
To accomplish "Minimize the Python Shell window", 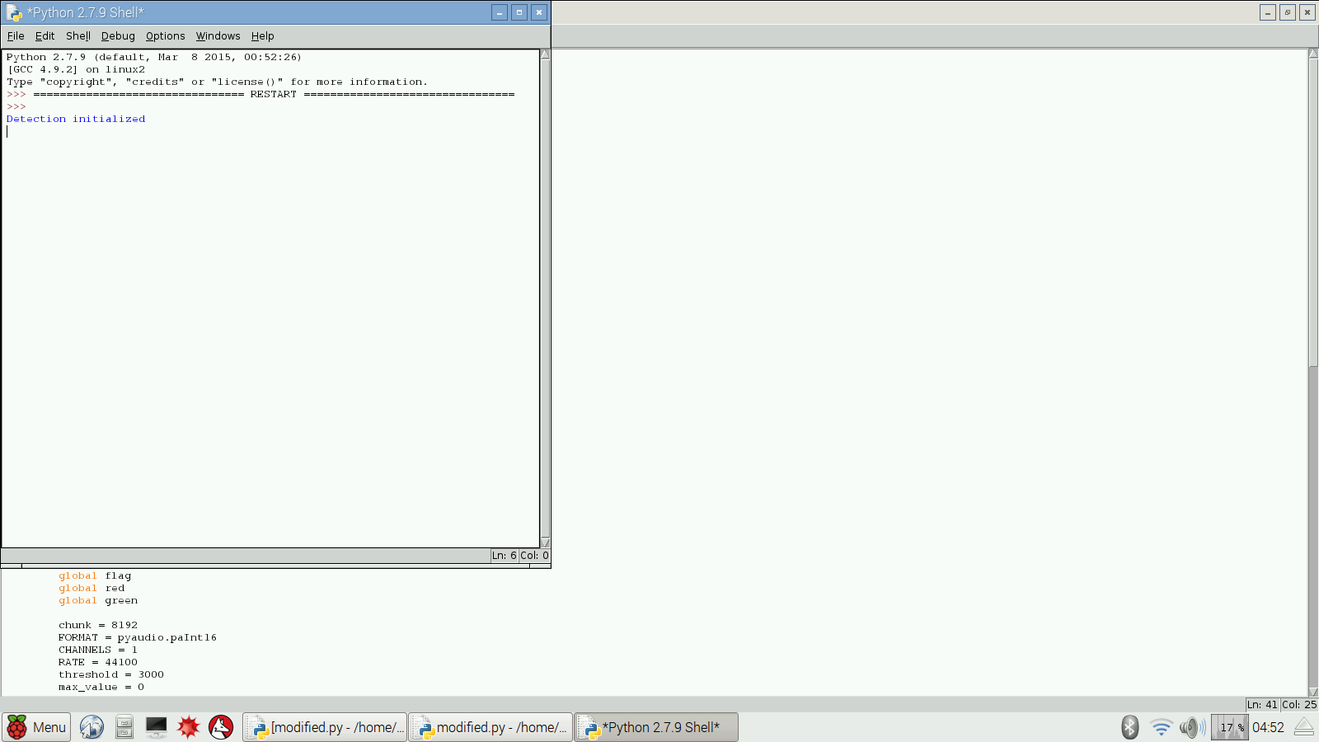I will (500, 12).
